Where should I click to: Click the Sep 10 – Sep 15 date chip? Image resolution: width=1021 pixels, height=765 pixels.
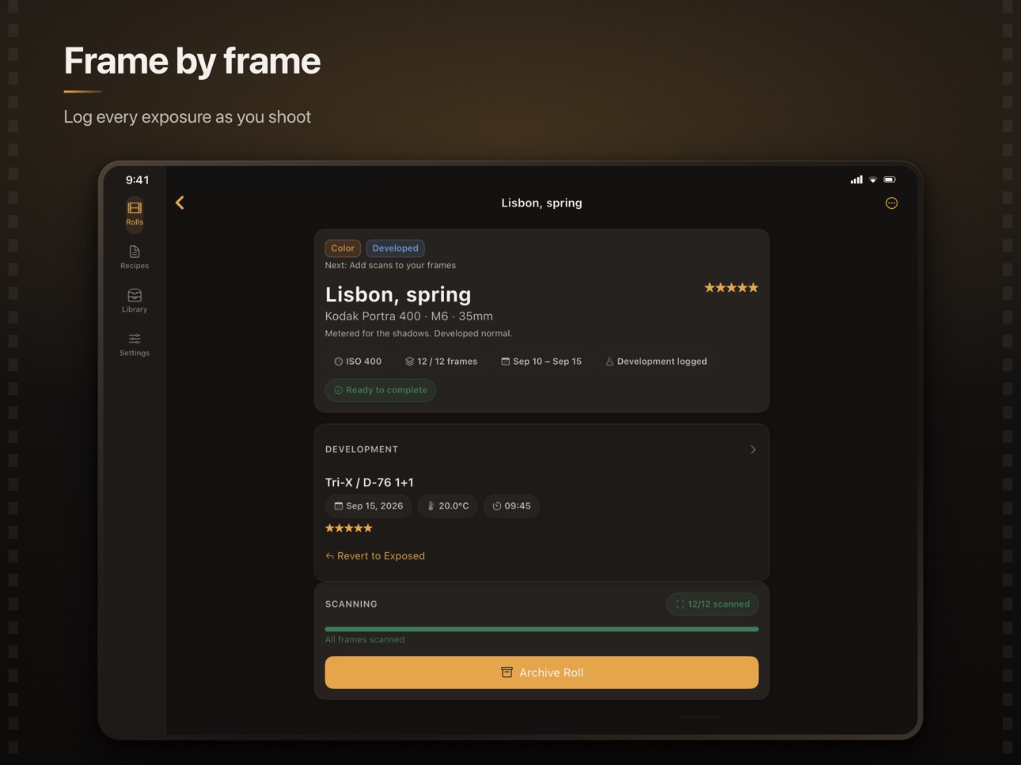(x=541, y=362)
